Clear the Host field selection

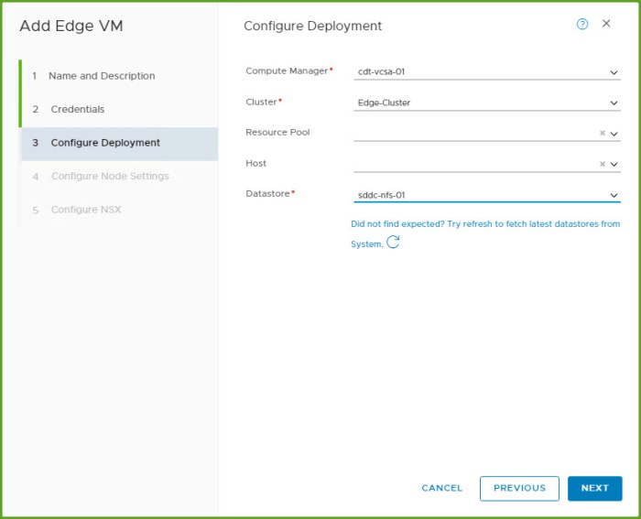(602, 165)
